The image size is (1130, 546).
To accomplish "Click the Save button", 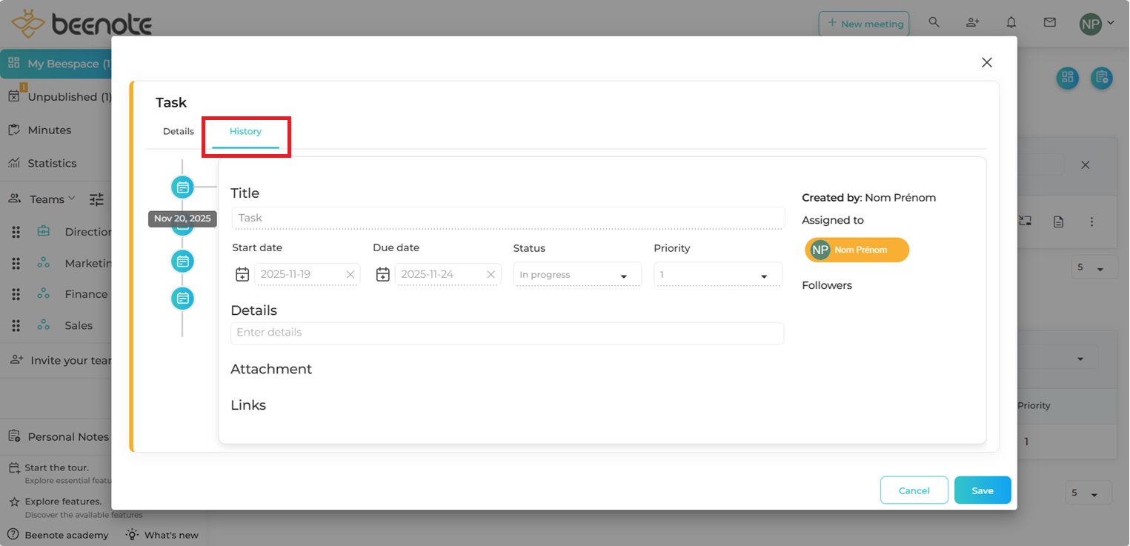I will 982,490.
